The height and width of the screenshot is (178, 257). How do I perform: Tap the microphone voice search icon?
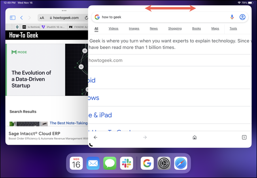(232, 17)
